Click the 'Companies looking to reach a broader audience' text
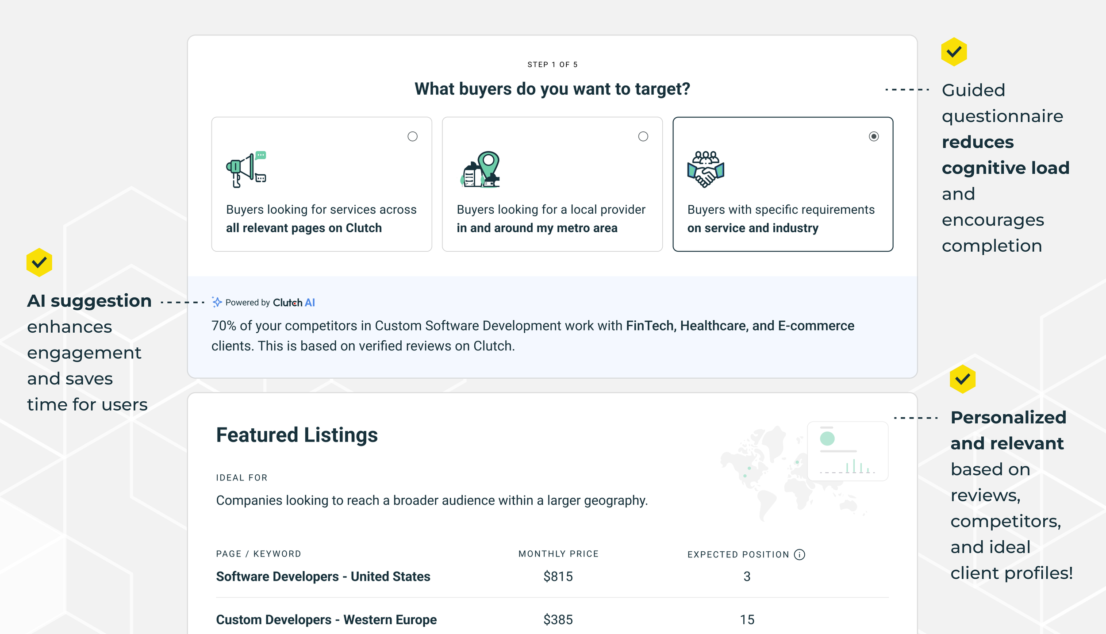The width and height of the screenshot is (1106, 634). (432, 500)
